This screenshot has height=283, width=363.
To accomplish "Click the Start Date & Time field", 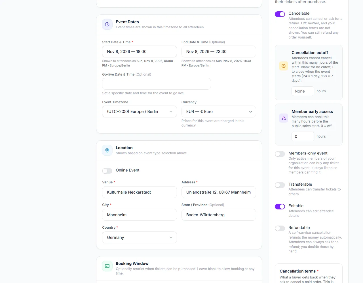I will click(x=140, y=52).
